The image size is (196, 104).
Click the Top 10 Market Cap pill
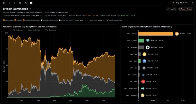pyautogui.click(x=55, y=16)
